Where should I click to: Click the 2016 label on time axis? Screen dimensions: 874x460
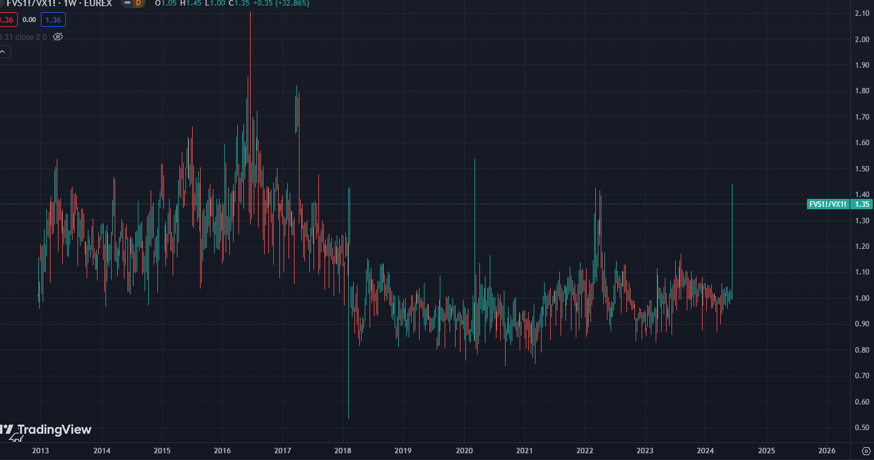[x=222, y=451]
